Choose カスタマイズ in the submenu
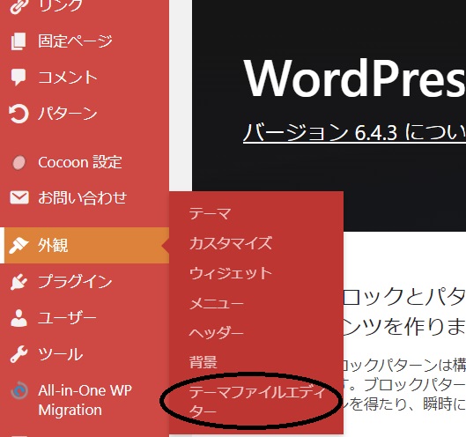Viewport: 466px width, 437px height. pyautogui.click(x=231, y=243)
